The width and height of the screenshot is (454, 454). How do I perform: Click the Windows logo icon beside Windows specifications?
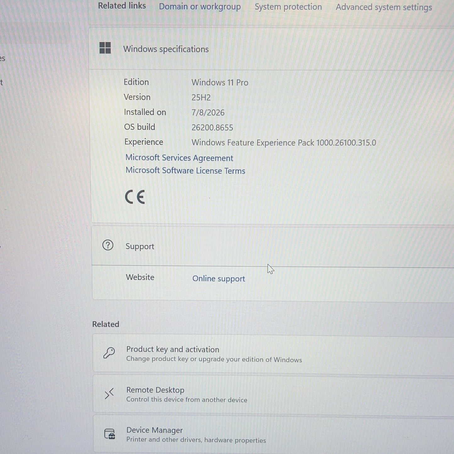click(x=105, y=48)
